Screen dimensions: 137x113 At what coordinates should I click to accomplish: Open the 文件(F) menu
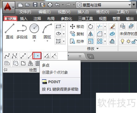click(25, 12)
